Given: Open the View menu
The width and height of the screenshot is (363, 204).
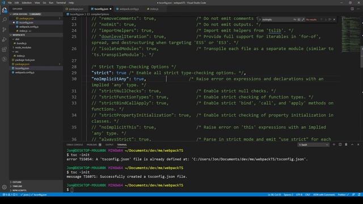Looking at the screenshot, I should coord(37,3).
